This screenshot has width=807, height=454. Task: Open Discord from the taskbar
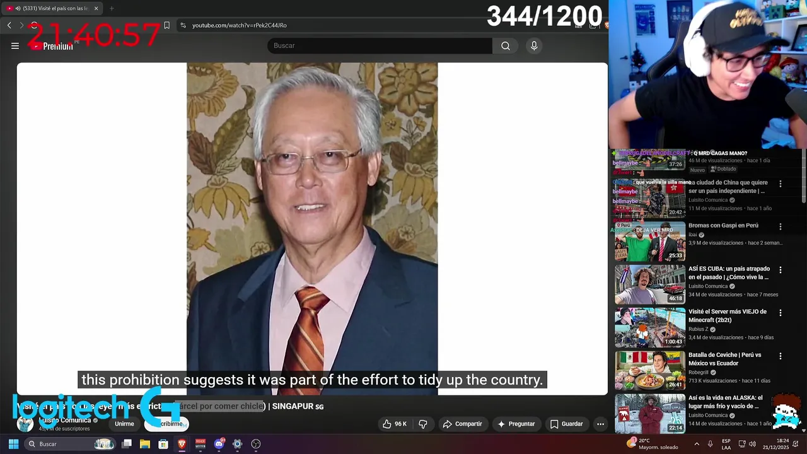coord(219,444)
